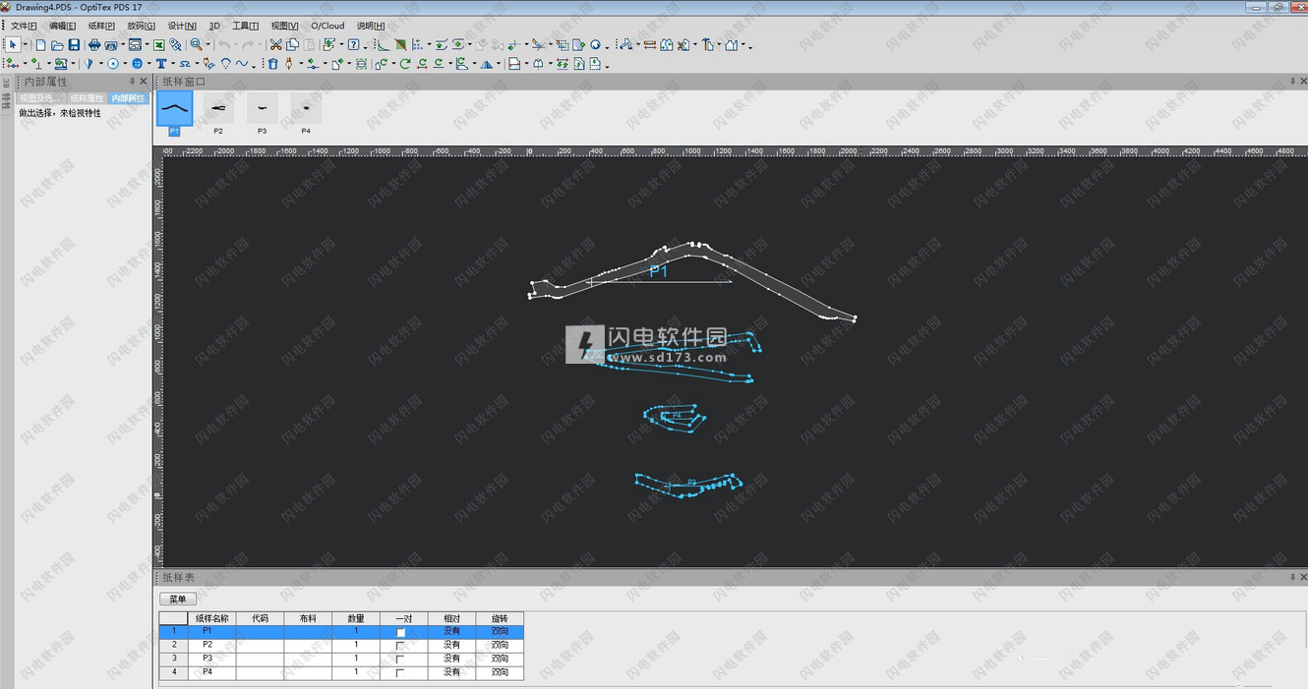Select the text T tool
Viewport: 1308px width, 689px height.
pos(161,64)
